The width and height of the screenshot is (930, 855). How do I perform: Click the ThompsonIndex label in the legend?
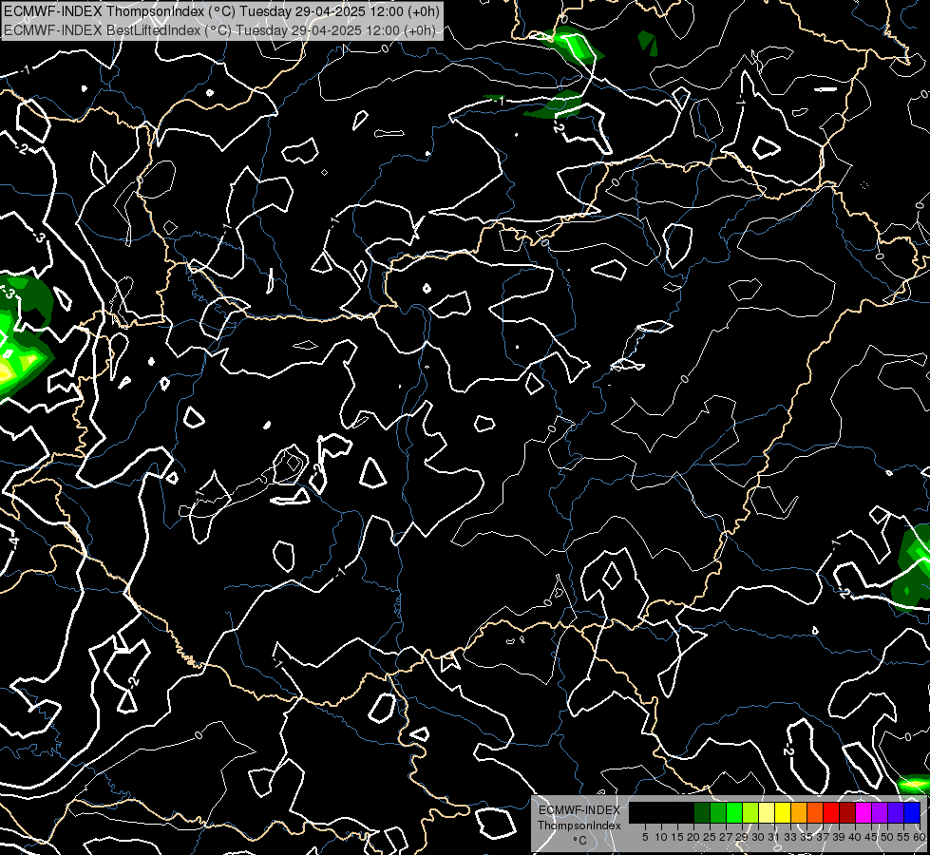pyautogui.click(x=579, y=826)
